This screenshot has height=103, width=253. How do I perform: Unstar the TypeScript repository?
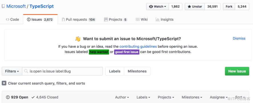195,7
